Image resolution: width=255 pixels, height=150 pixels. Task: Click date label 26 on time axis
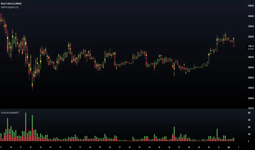click(x=169, y=147)
